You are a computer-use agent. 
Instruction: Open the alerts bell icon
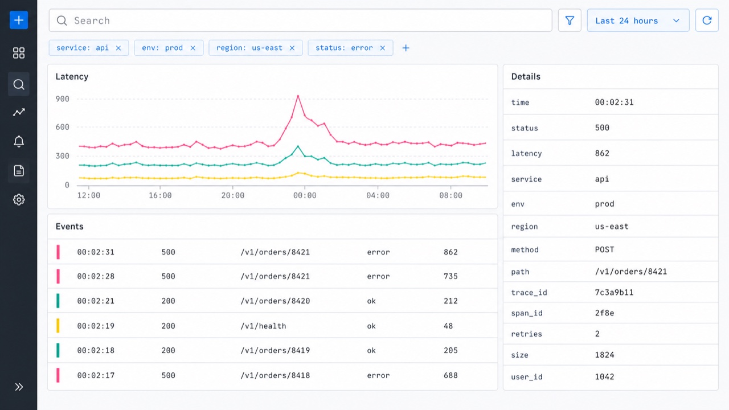click(19, 141)
